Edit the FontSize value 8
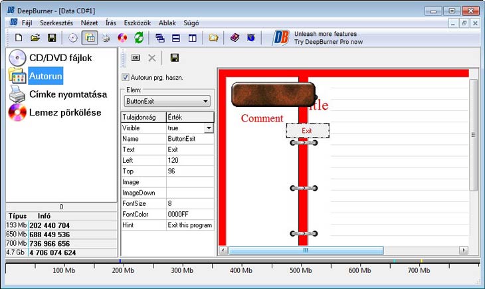 coord(189,203)
